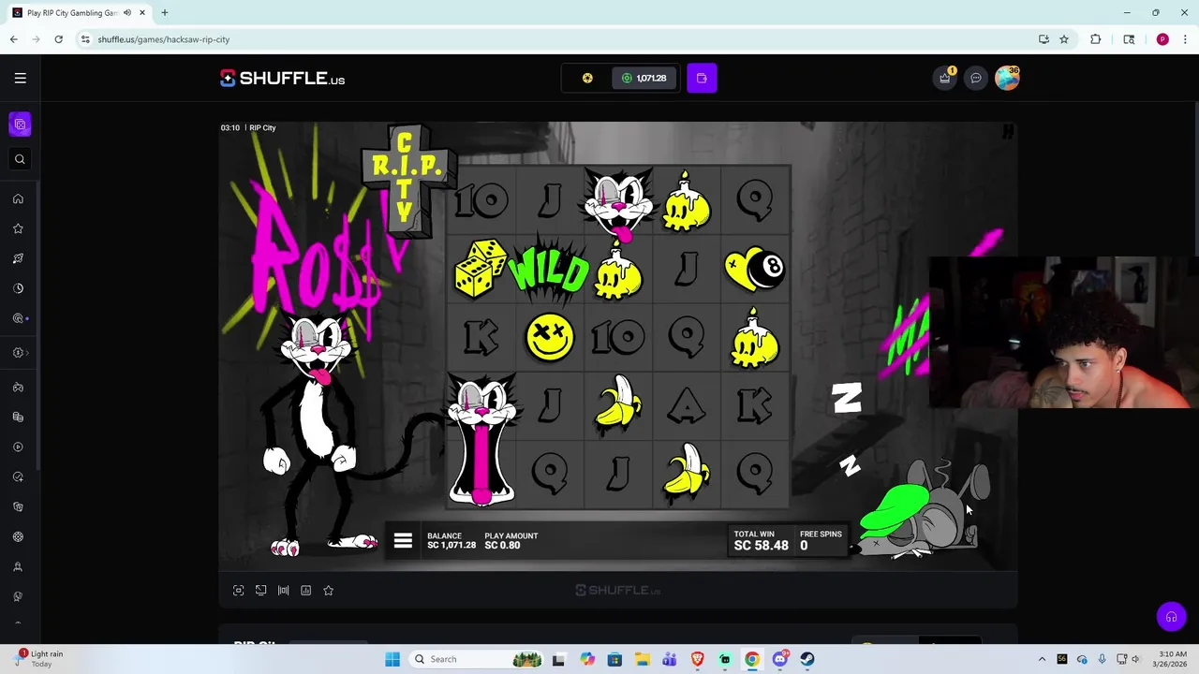Screen dimensions: 1199x674
Task: Click the purple casino icon in the sidebar
Action: pyautogui.click(x=20, y=125)
